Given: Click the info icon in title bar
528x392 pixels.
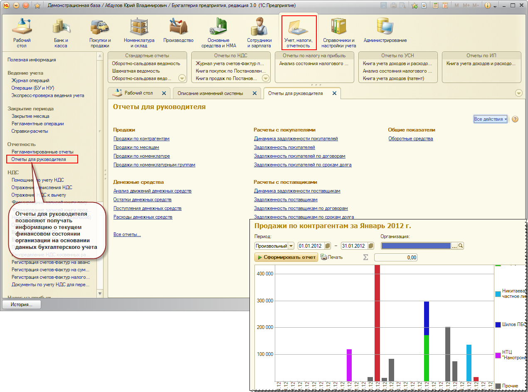Looking at the screenshot, I should click(x=488, y=6).
